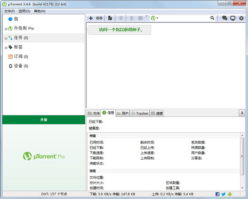
Task: Close the µTorrent window
Action: pos(240,3)
